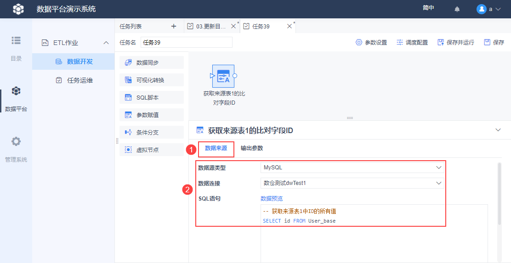Image resolution: width=511 pixels, height=263 pixels.
Task: Switch language via 简中
Action: click(x=428, y=8)
